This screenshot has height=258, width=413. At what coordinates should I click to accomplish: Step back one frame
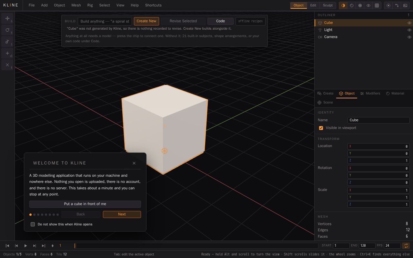(x=16, y=246)
